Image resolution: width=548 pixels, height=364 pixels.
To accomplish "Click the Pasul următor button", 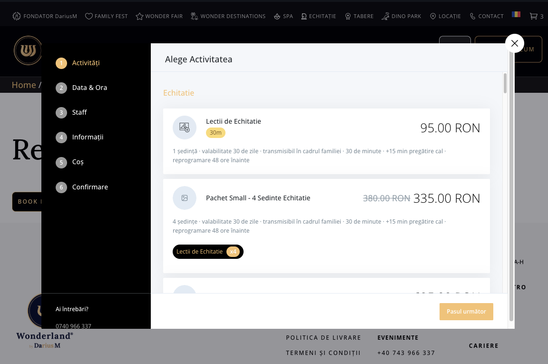I will [466, 312].
